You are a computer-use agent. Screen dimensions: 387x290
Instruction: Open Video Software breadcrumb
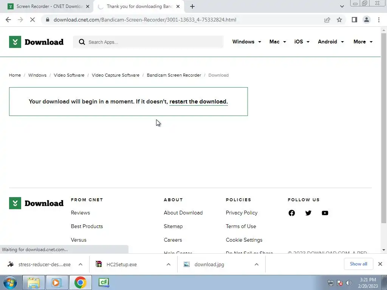(x=69, y=75)
